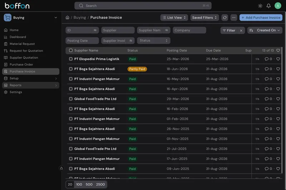286x190 pixels.
Task: Open Purchase Order in sidebar
Action: pos(31,65)
